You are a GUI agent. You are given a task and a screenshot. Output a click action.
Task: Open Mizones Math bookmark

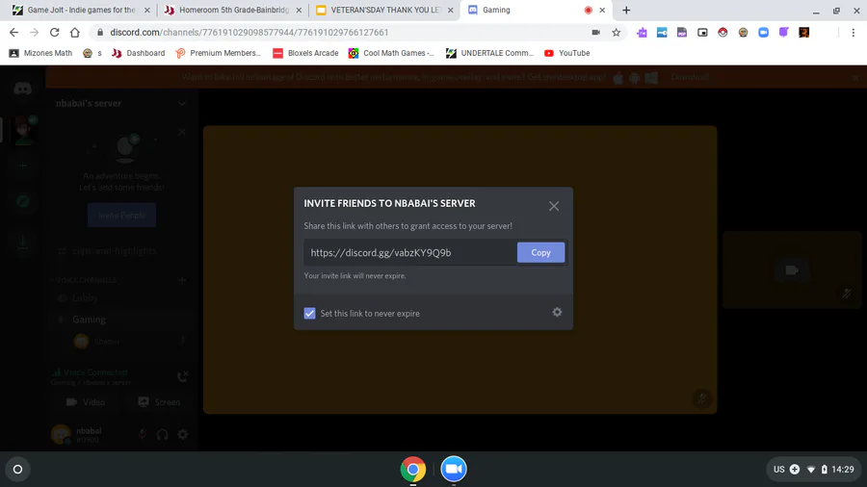click(x=40, y=53)
